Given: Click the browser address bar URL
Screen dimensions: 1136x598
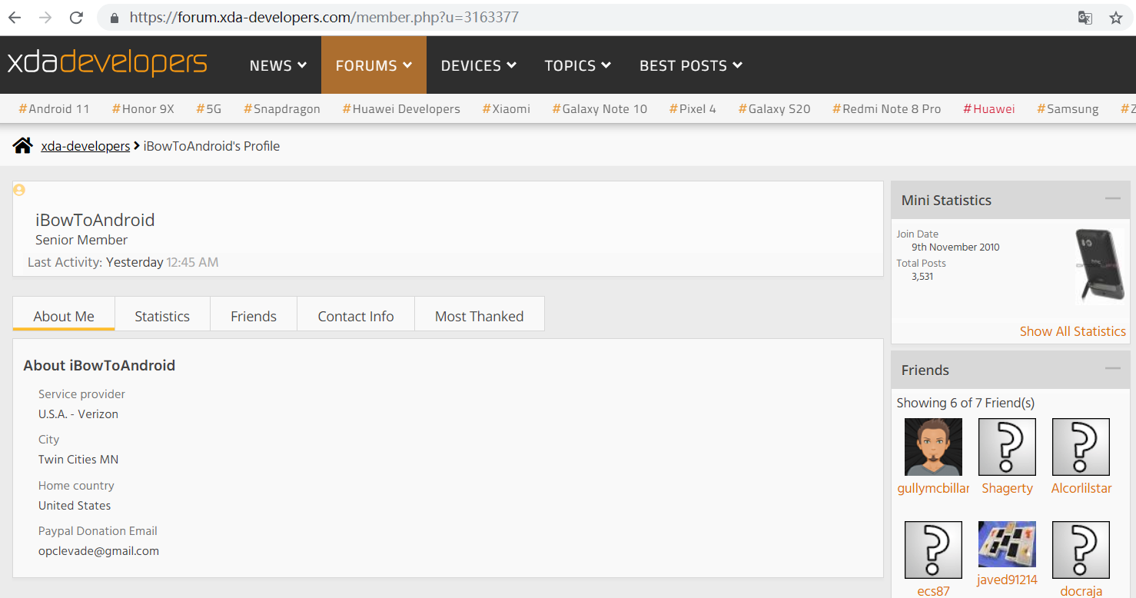Looking at the screenshot, I should pyautogui.click(x=324, y=17).
